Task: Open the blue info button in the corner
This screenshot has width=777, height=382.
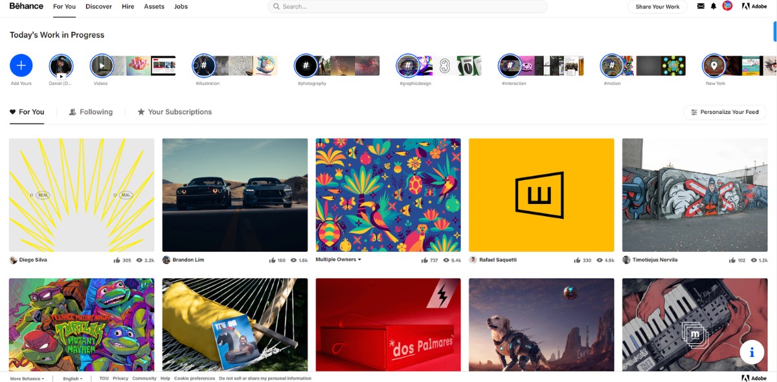Action: point(752,352)
